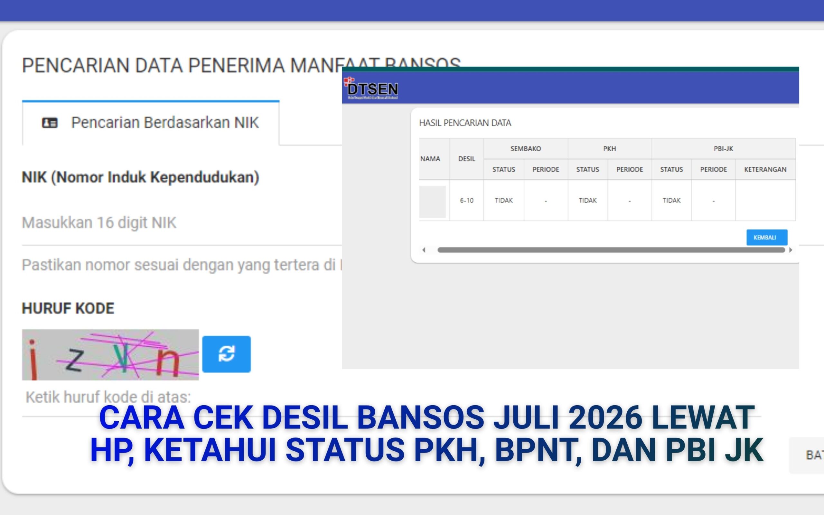Screen dimensions: 824x515
Task: Click the SEMBAKO group header
Action: pyautogui.click(x=525, y=148)
